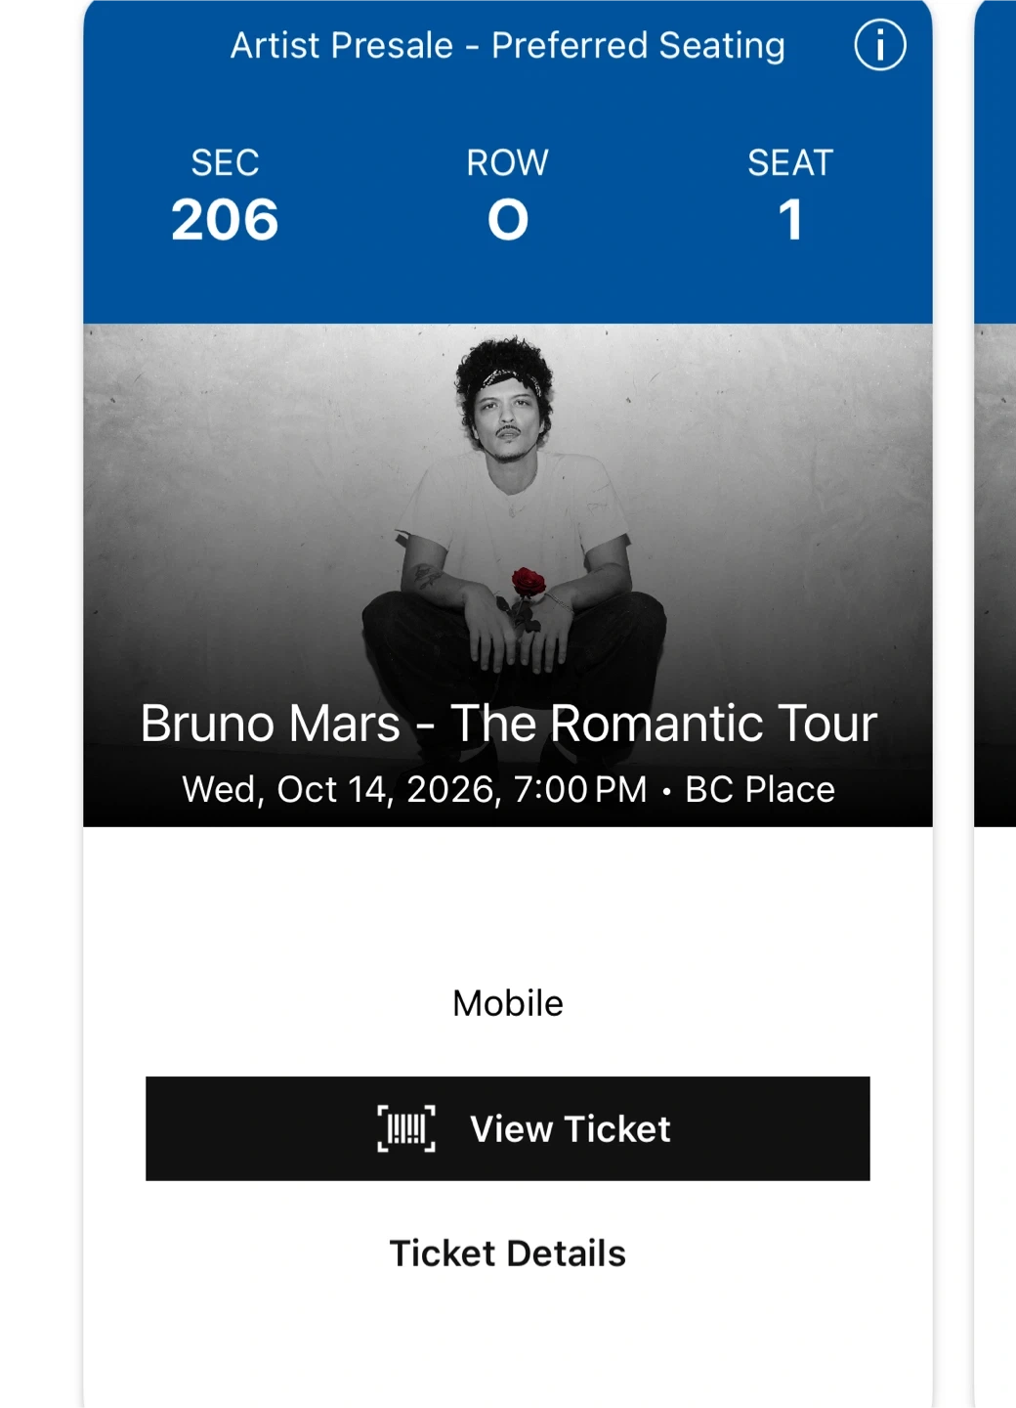
Task: Open the Ticket Details link
Action: click(507, 1254)
